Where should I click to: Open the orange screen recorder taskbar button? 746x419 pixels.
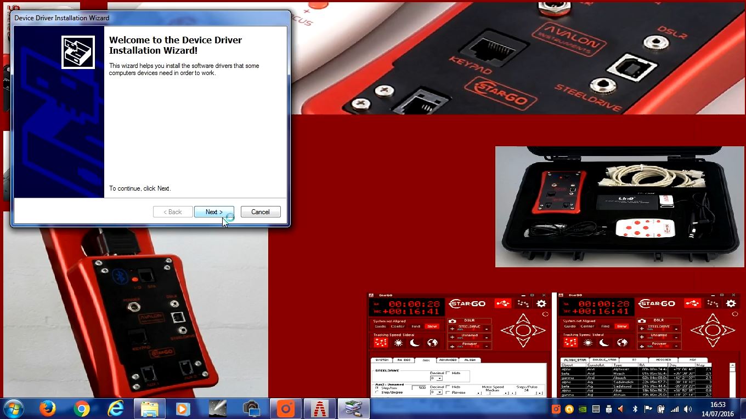coord(286,409)
